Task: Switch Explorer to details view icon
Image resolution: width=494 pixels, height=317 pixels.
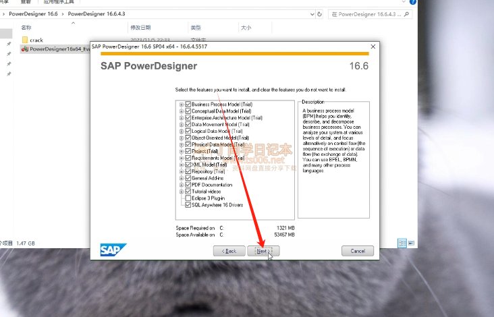Action: (402, 242)
